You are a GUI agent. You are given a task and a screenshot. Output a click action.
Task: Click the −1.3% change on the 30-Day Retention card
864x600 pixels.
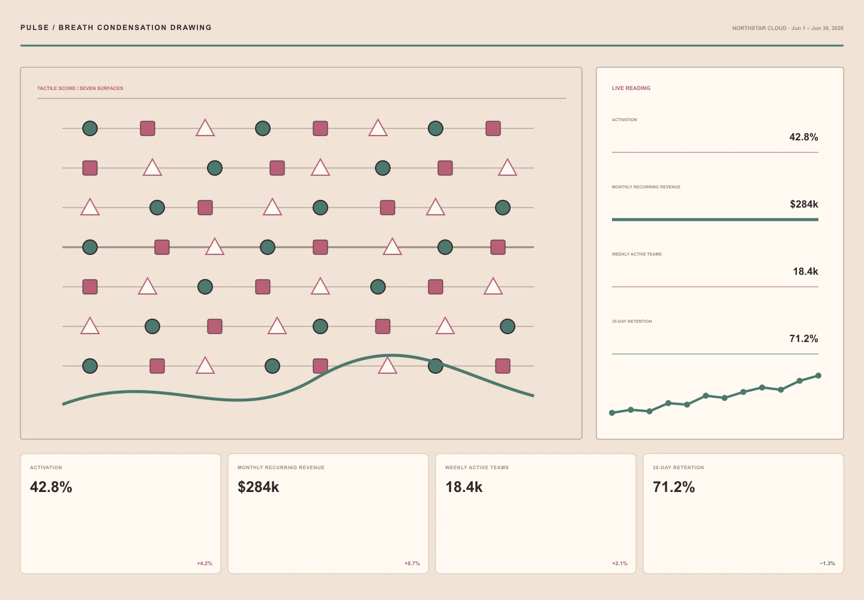(827, 563)
